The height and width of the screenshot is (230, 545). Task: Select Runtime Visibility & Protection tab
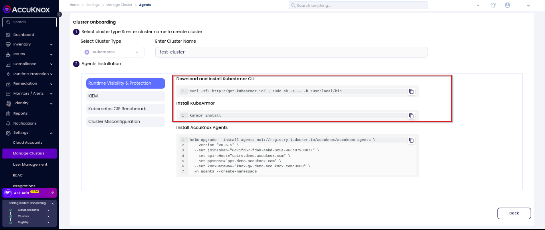[125, 83]
